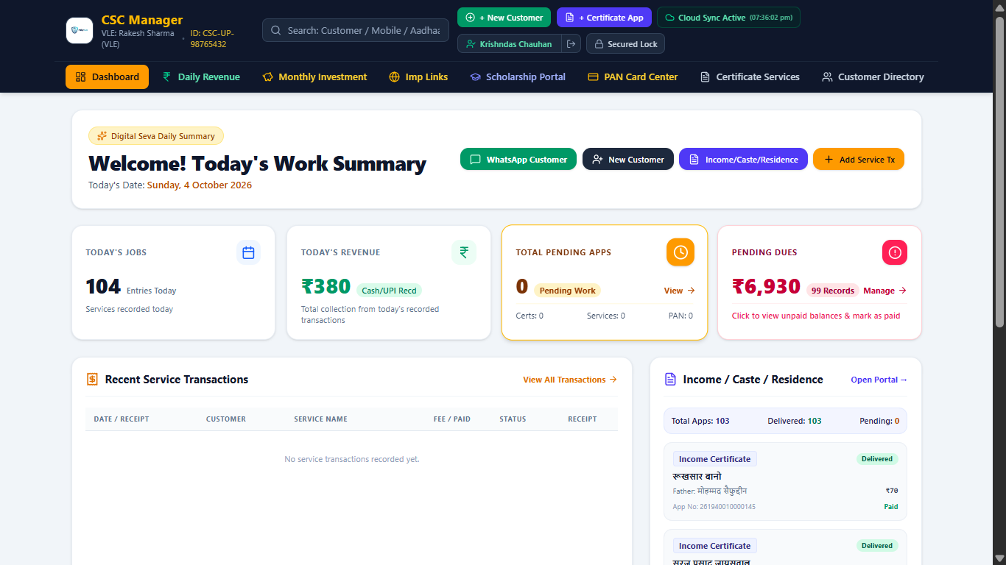Open View link in Total Pending Apps
Viewport: 1006px width, 565px height.
pos(679,291)
